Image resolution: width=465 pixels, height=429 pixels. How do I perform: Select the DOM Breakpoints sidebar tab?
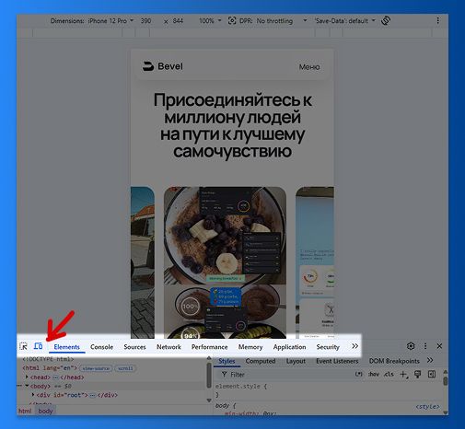click(x=394, y=361)
